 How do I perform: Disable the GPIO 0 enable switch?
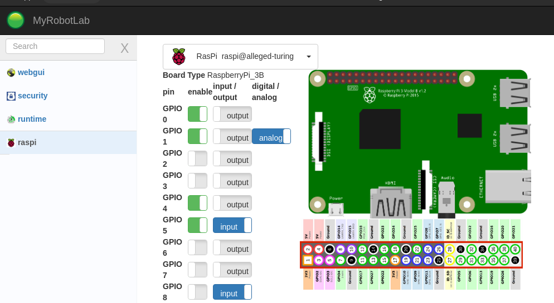click(x=197, y=114)
